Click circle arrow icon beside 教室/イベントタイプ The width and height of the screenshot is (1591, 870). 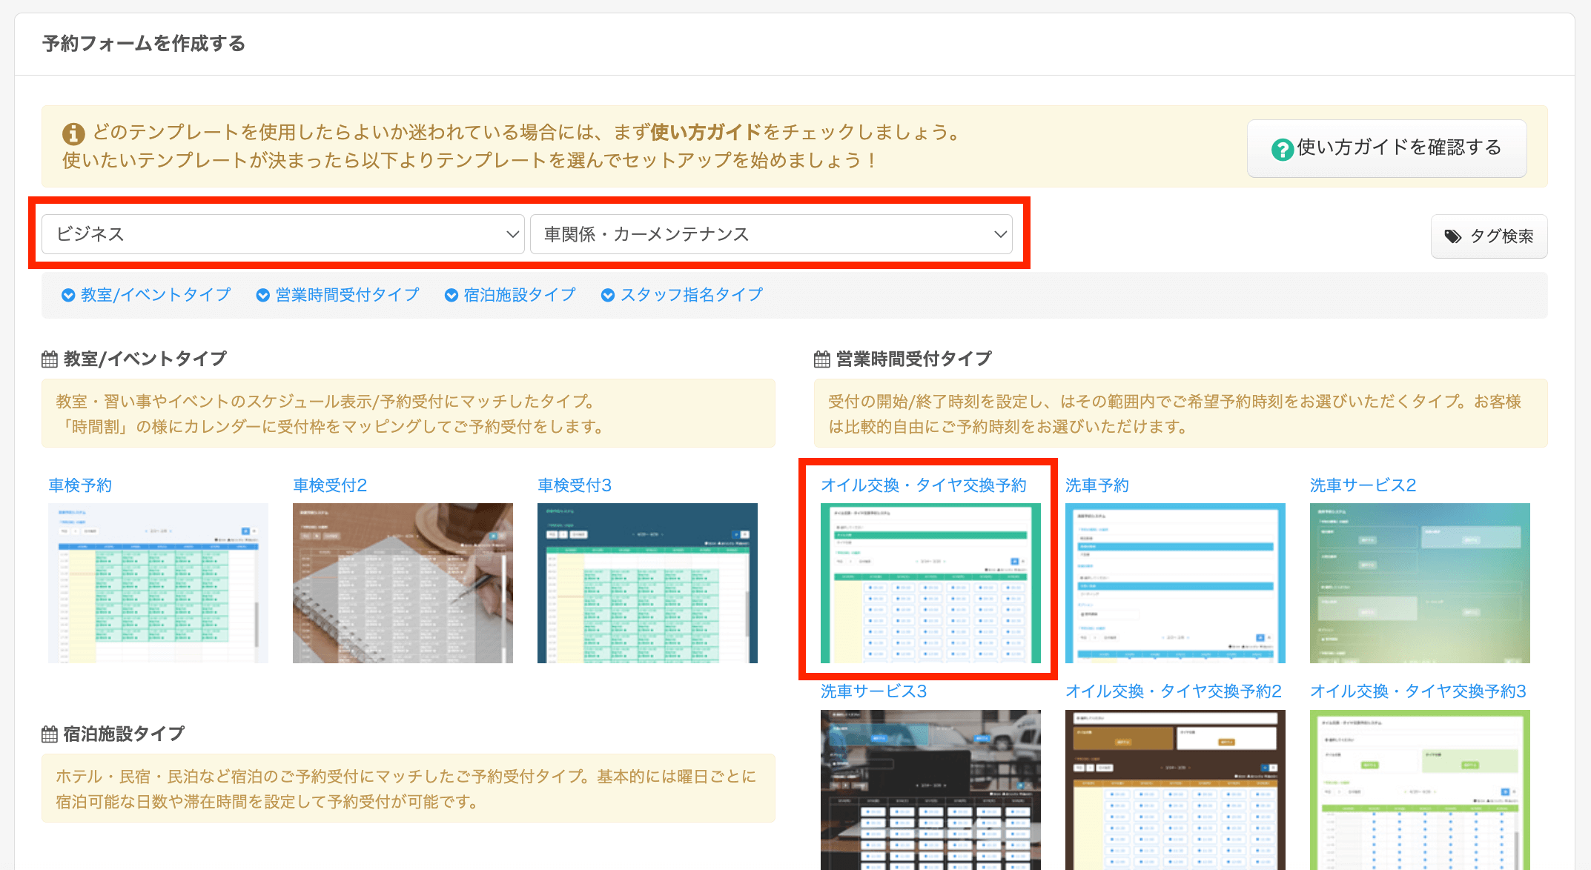coord(68,295)
